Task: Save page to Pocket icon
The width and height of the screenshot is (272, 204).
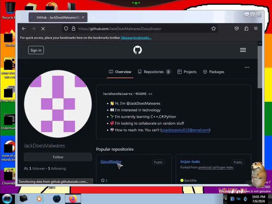Action: 237,28
